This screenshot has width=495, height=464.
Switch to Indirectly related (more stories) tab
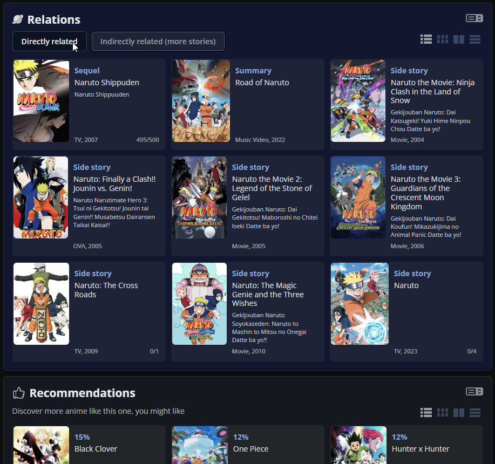[x=158, y=42]
